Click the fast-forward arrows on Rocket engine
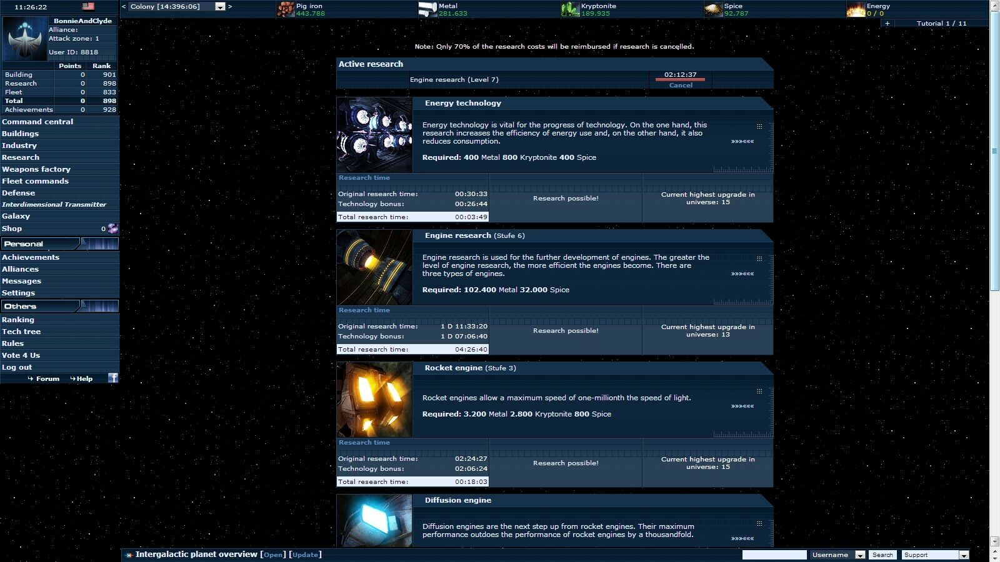 (x=742, y=406)
